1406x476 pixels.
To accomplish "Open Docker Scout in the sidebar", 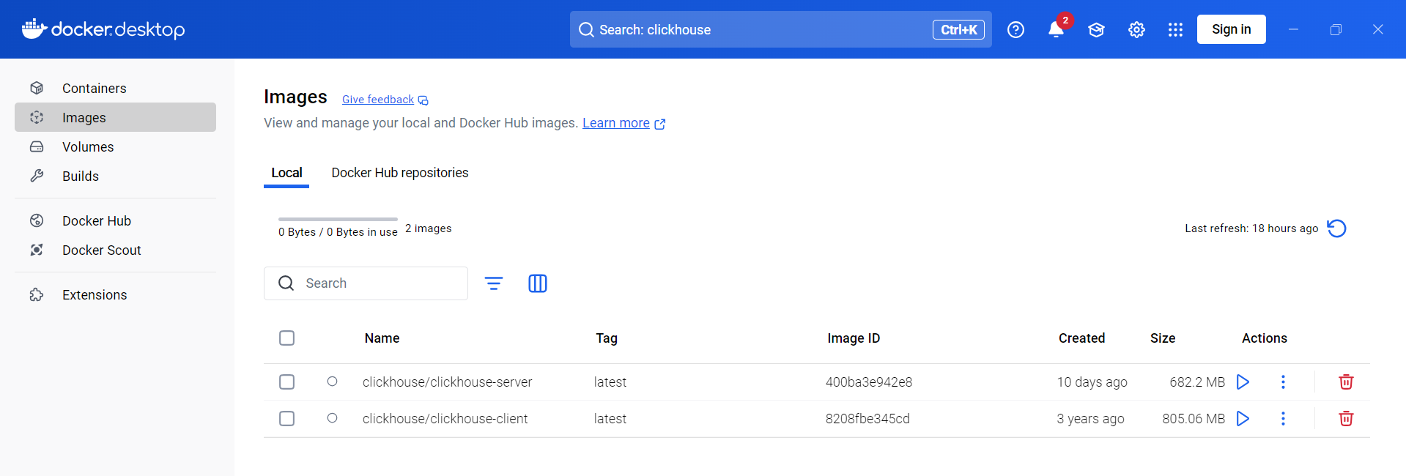I will 115,250.
